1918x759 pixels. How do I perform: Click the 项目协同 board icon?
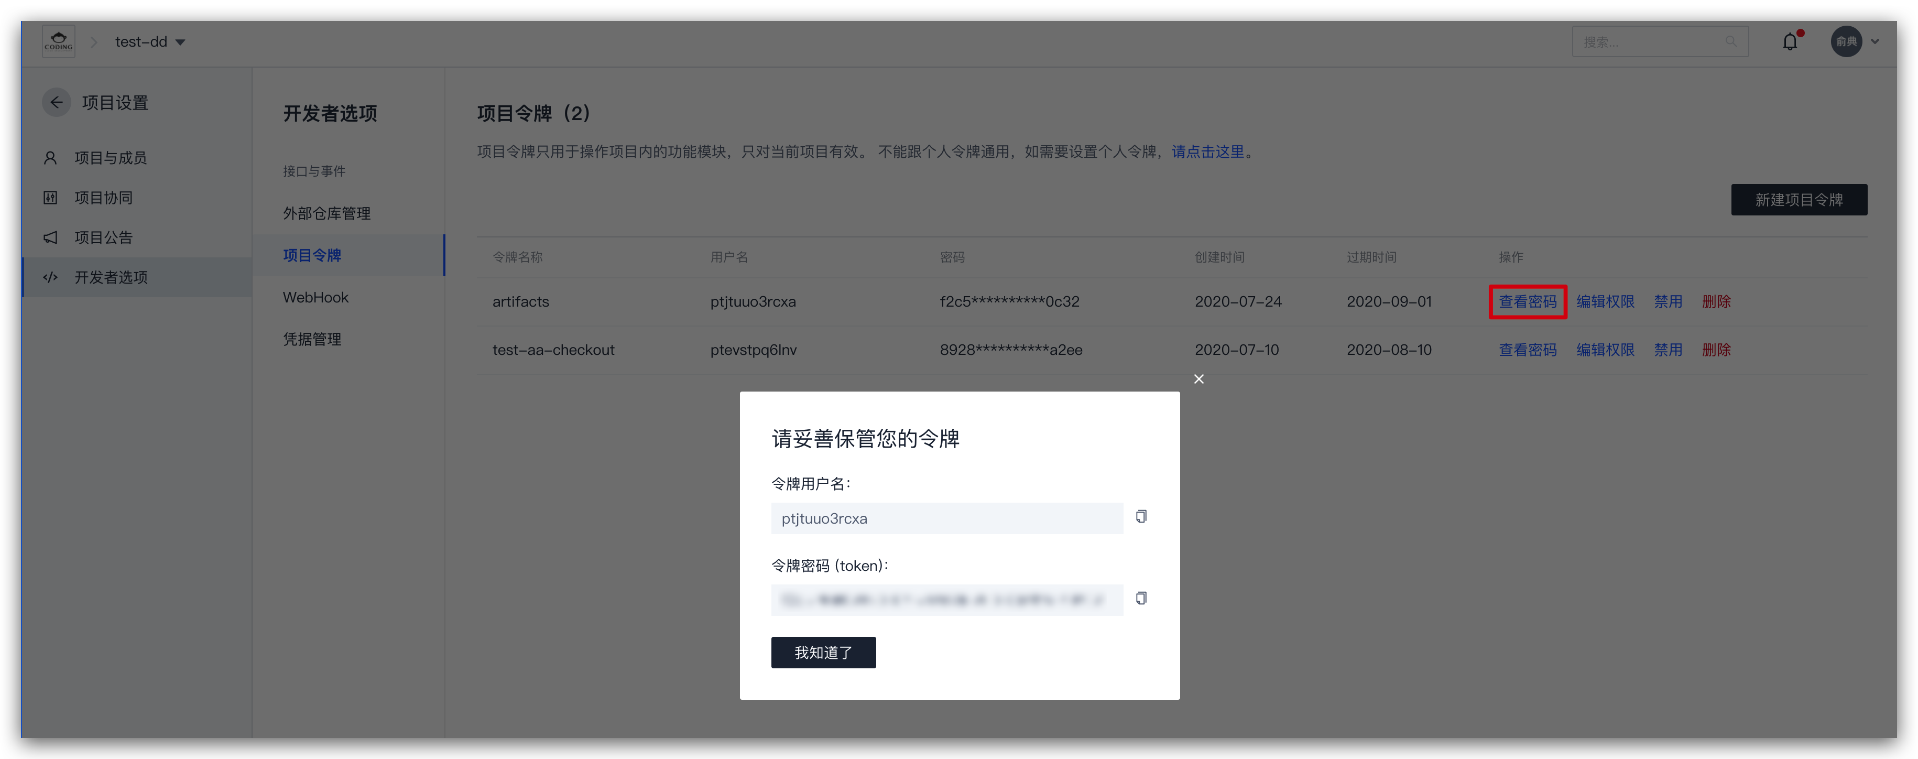(x=51, y=198)
